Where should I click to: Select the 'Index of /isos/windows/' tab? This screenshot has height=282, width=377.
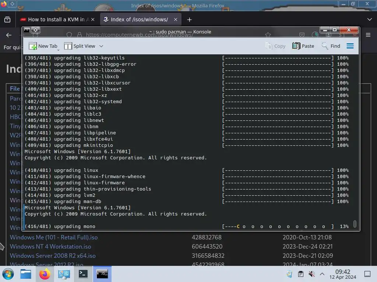click(x=141, y=19)
